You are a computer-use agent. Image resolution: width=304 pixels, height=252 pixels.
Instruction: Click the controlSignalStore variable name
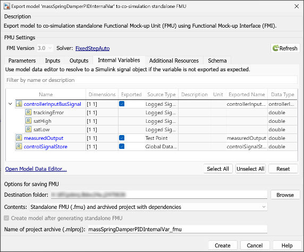[46, 146]
